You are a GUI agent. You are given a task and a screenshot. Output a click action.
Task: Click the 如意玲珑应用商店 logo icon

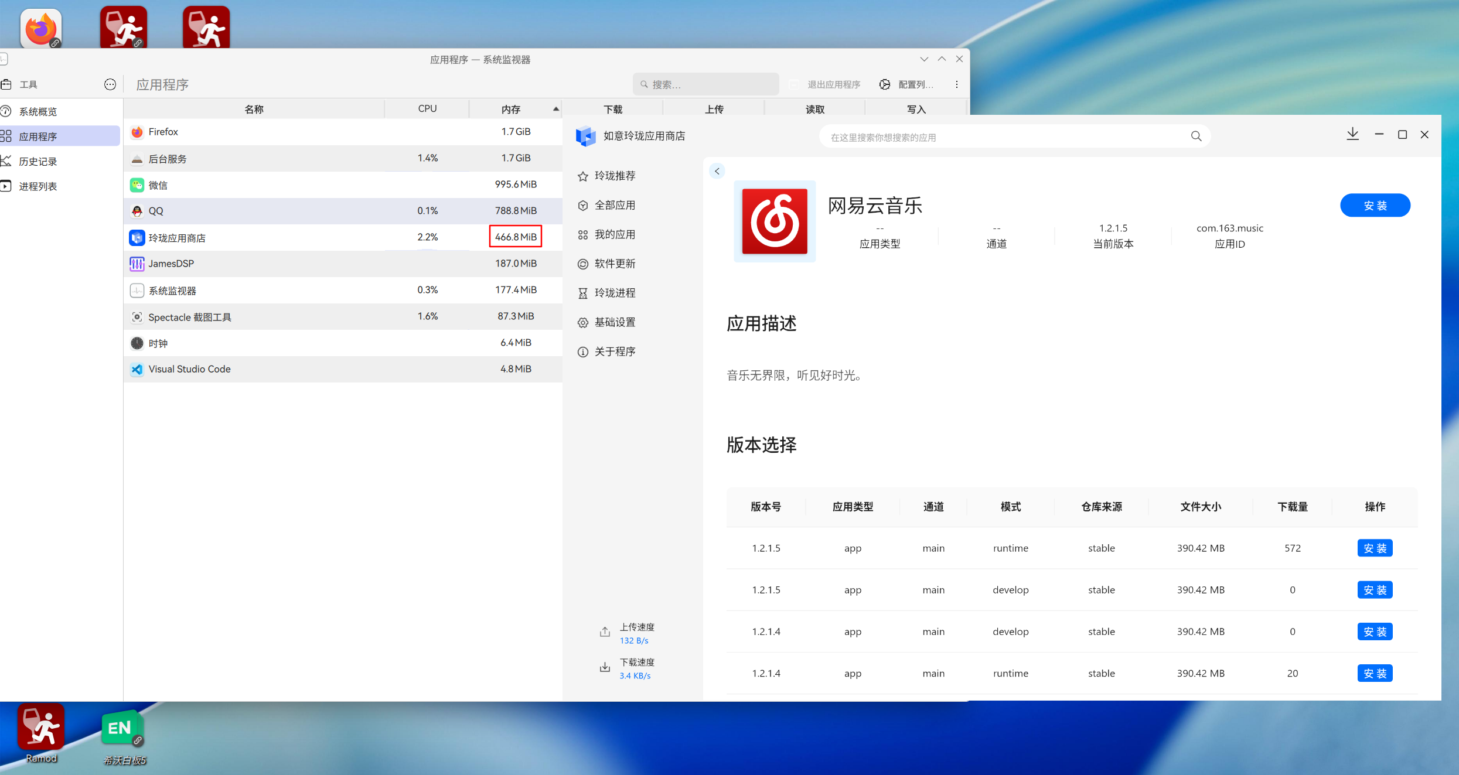point(585,136)
